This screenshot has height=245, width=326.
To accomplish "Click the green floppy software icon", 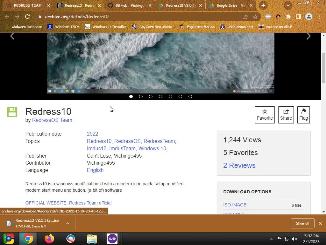I will (12, 112).
